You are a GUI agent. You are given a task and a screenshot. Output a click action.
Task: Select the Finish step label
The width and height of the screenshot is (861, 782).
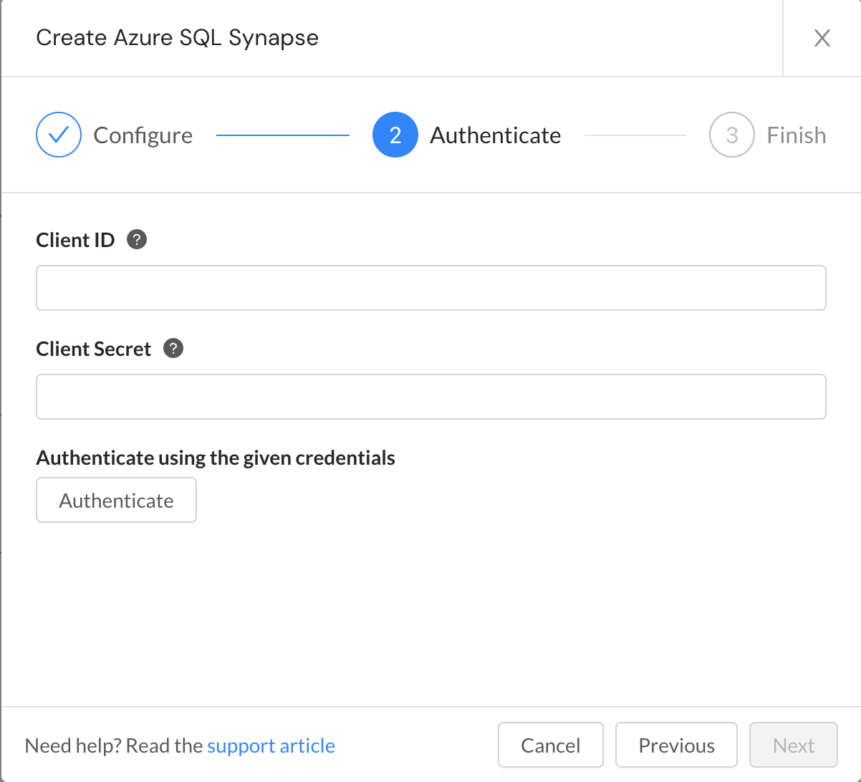click(797, 135)
